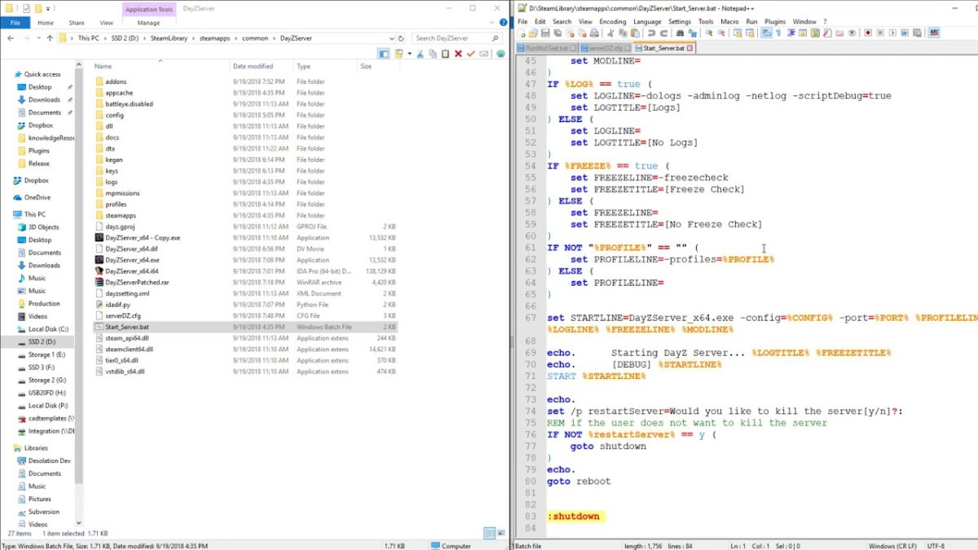Click the Zoom In toolbar icon

709,33
